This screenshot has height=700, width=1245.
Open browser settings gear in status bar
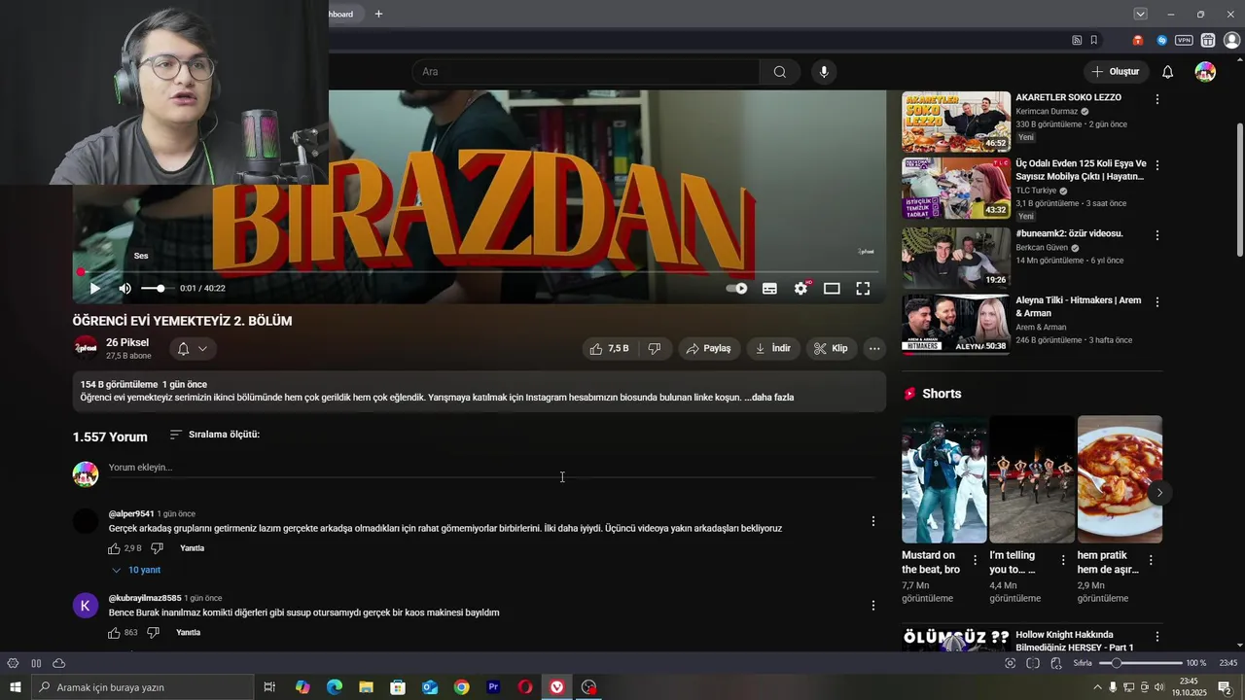pos(13,663)
